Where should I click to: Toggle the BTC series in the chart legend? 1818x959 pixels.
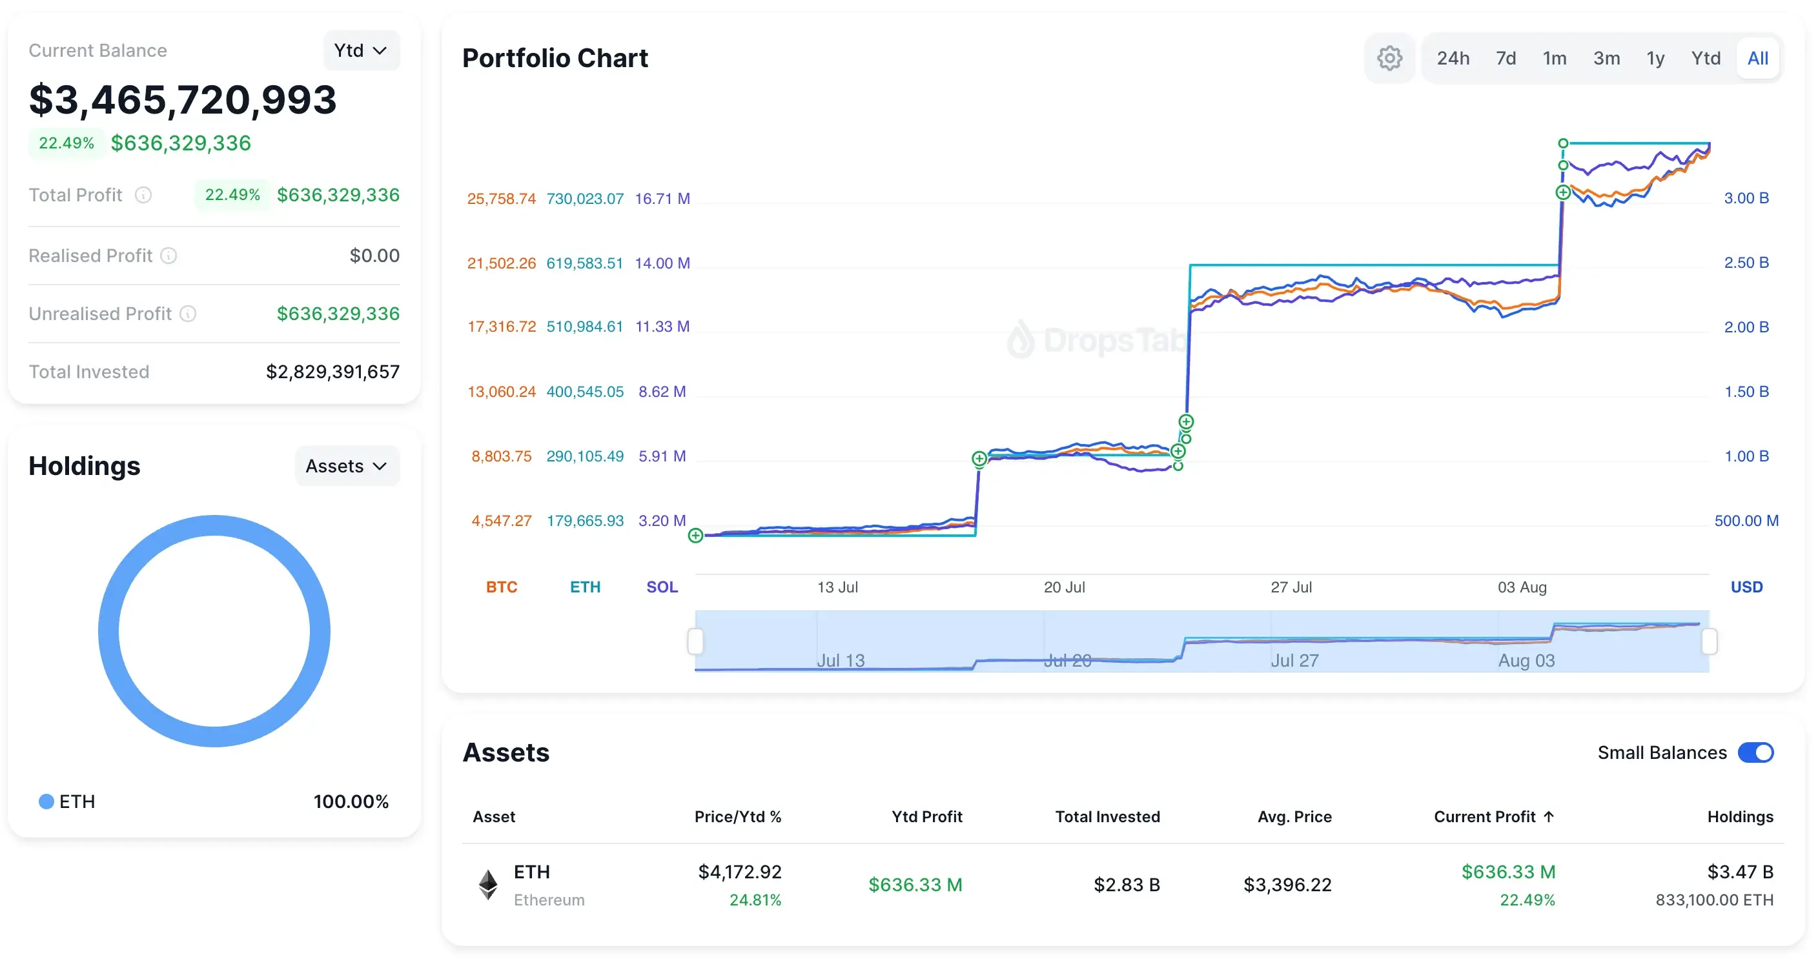click(x=502, y=587)
